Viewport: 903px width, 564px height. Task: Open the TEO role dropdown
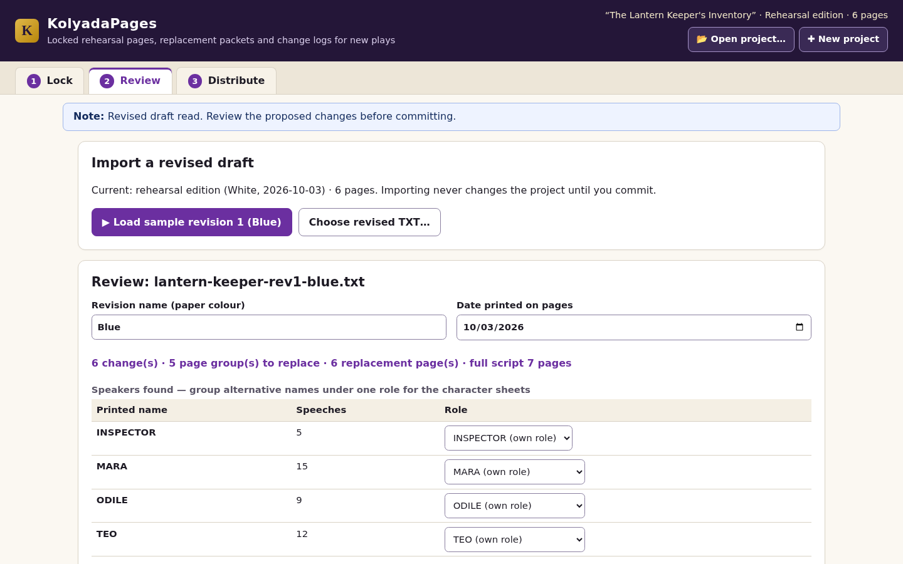tap(515, 540)
